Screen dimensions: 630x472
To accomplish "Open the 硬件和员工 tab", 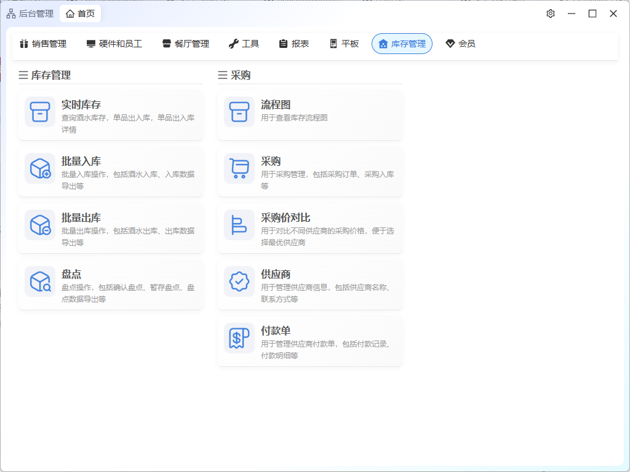I will click(114, 44).
